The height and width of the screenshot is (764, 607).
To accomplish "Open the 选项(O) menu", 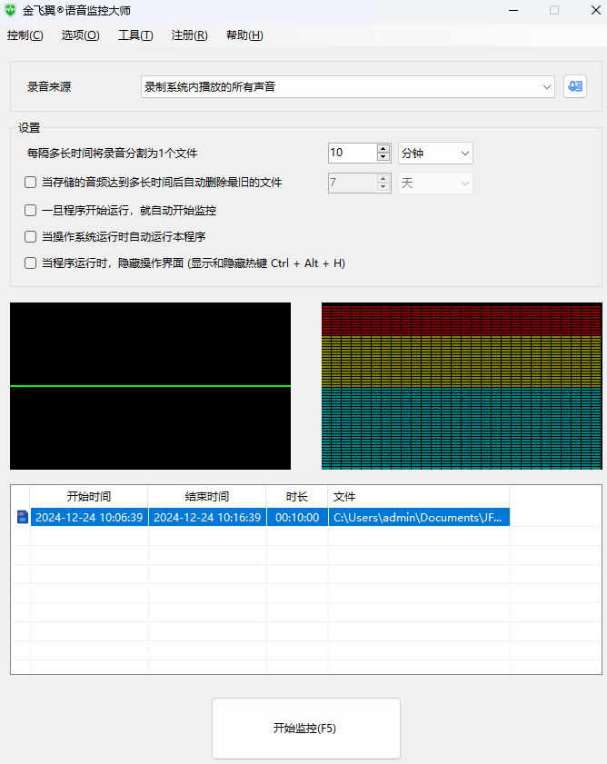I will pyautogui.click(x=80, y=35).
